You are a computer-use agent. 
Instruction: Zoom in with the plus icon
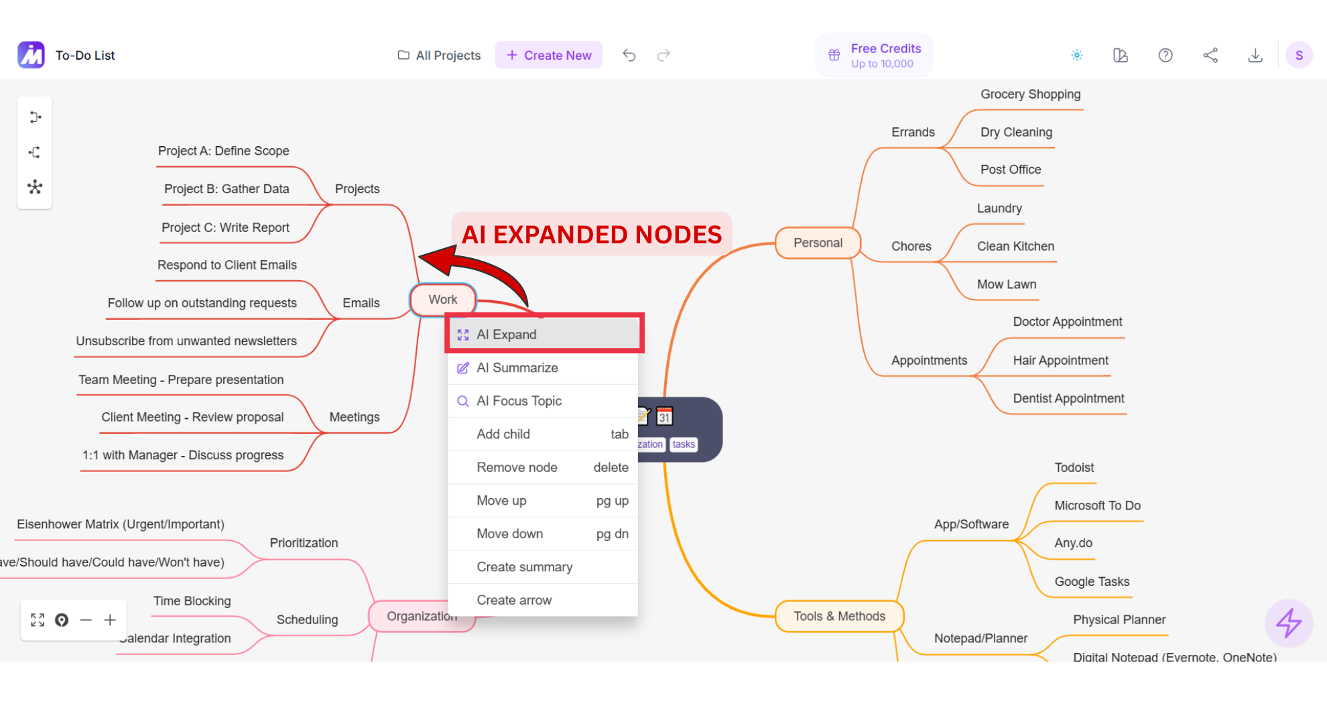coord(110,620)
